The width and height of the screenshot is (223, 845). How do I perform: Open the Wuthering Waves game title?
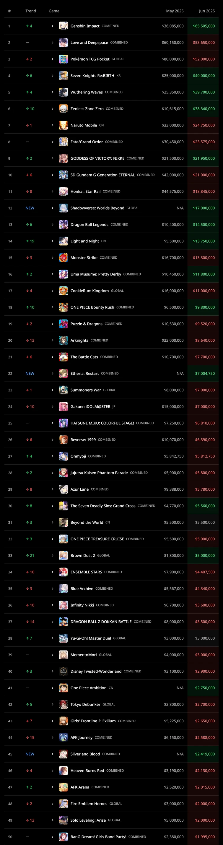coord(87,92)
